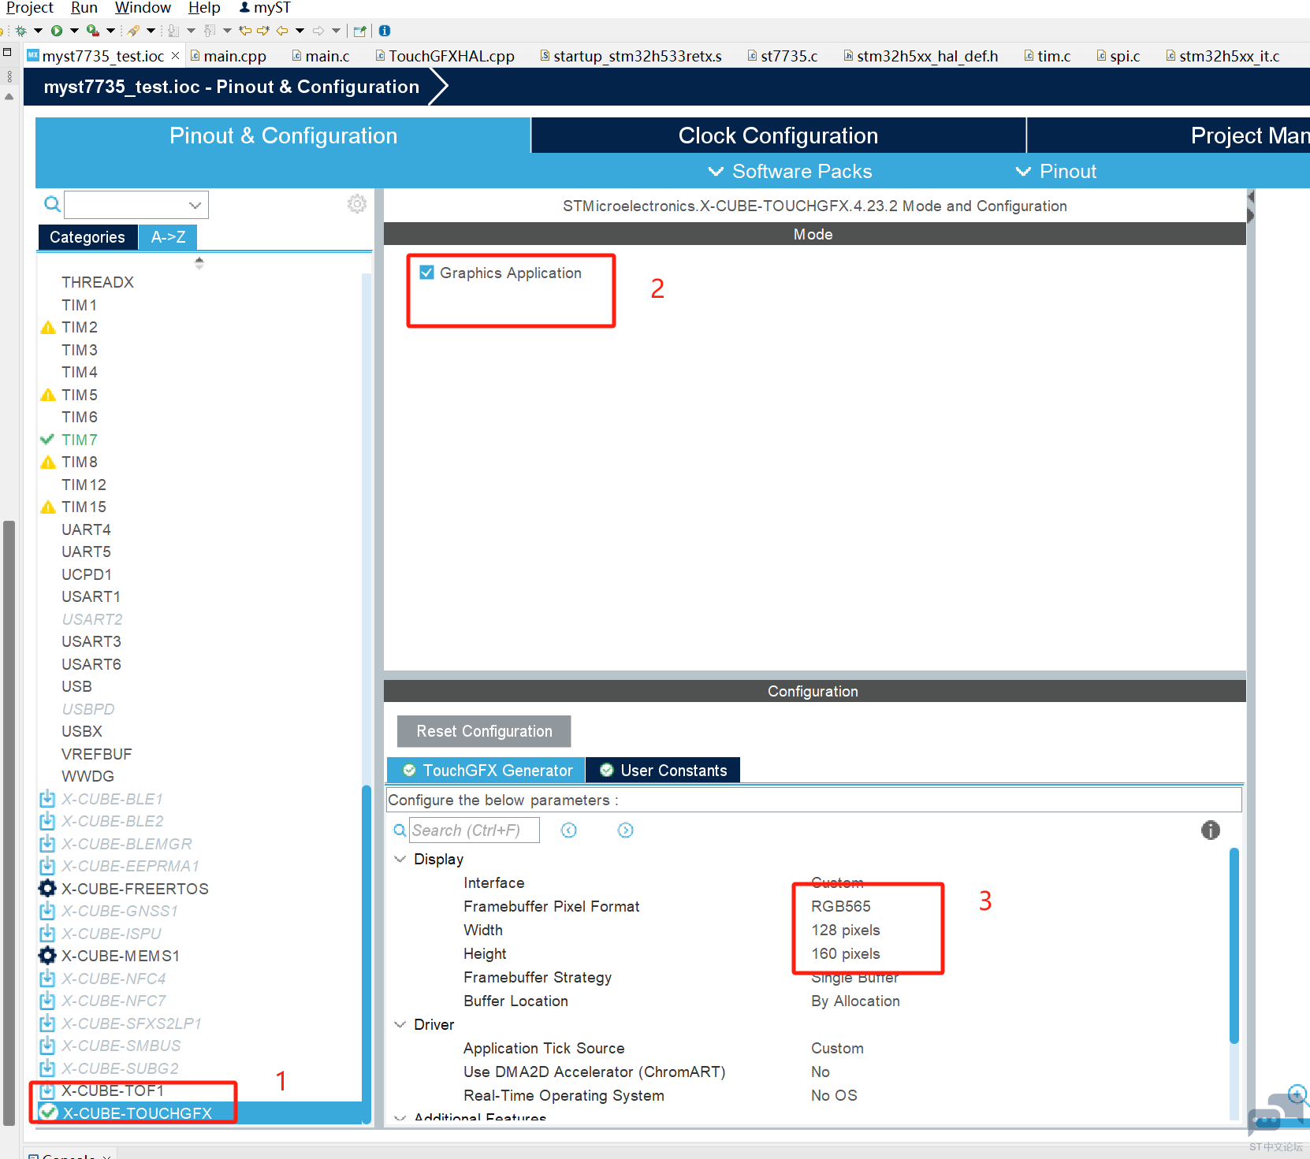Viewport: 1310px width, 1159px height.
Task: Toggle the Graphics Application checkbox
Action: [x=427, y=273]
